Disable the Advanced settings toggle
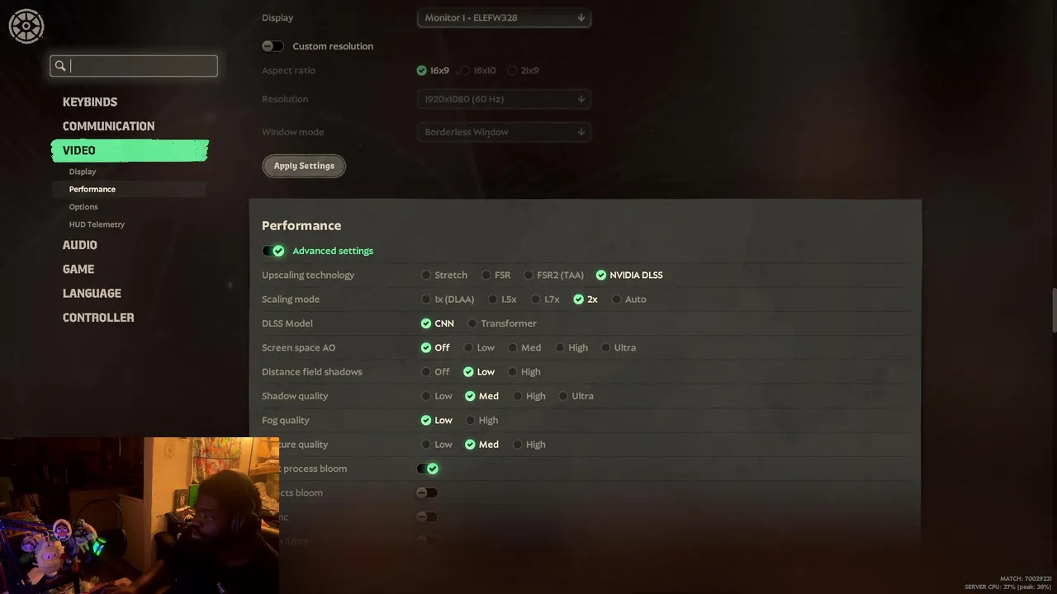 (273, 251)
